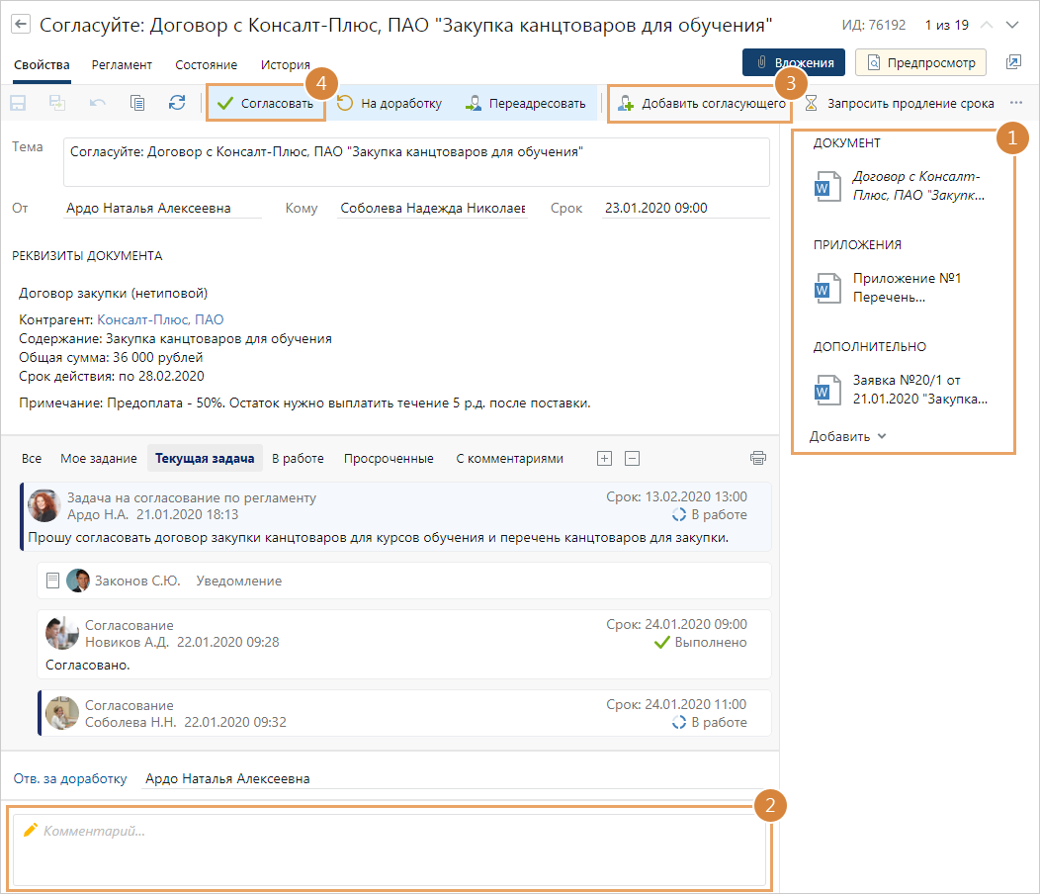Click the print icon above task list
1040x894 pixels.
758,458
